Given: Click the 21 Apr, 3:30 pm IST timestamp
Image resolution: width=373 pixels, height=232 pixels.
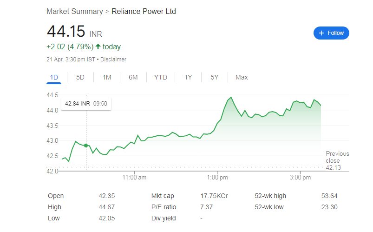Looking at the screenshot, I should pyautogui.click(x=71, y=60).
